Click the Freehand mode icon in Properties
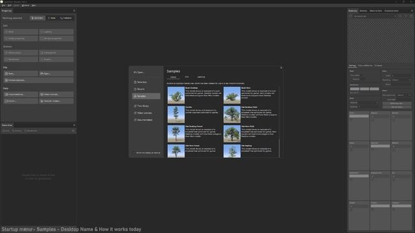 tap(62, 18)
